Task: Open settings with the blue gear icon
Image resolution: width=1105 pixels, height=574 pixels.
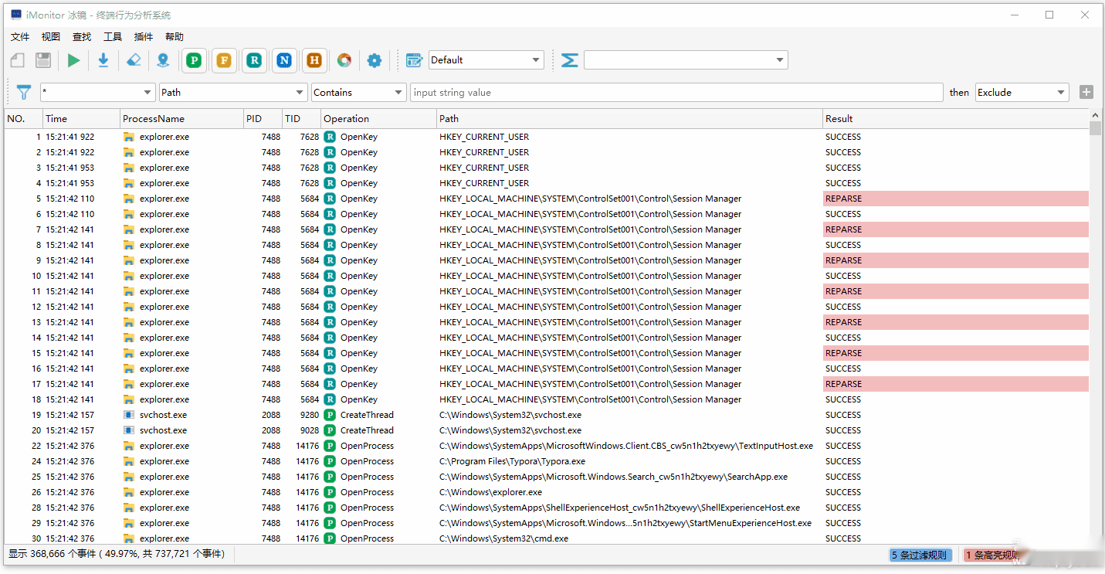Action: (x=375, y=60)
